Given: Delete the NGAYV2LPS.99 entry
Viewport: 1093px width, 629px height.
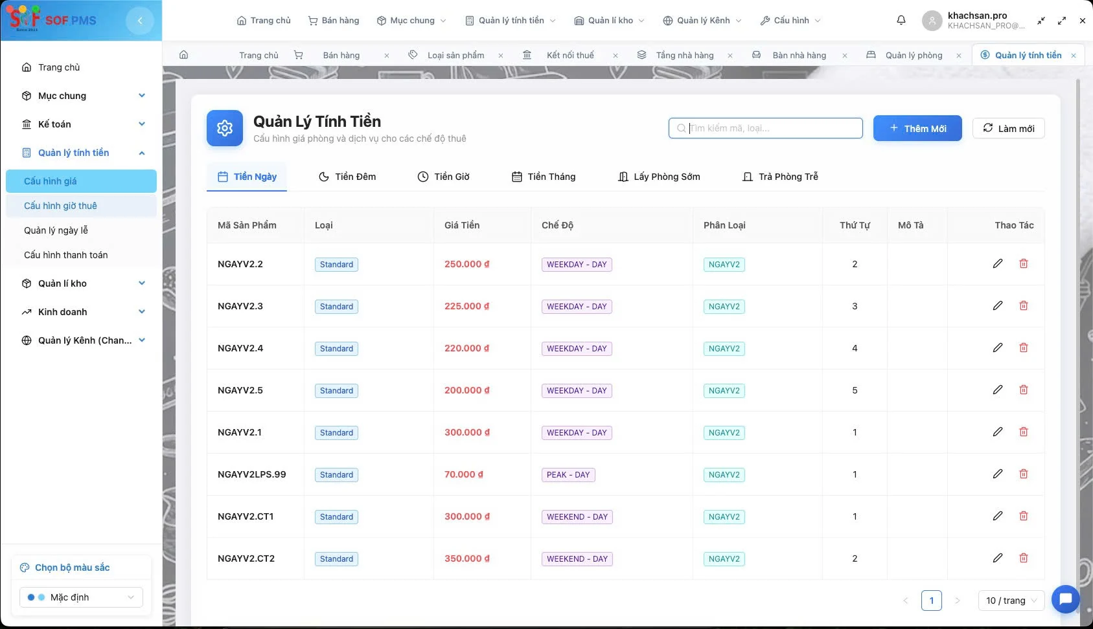Looking at the screenshot, I should [x=1024, y=474].
